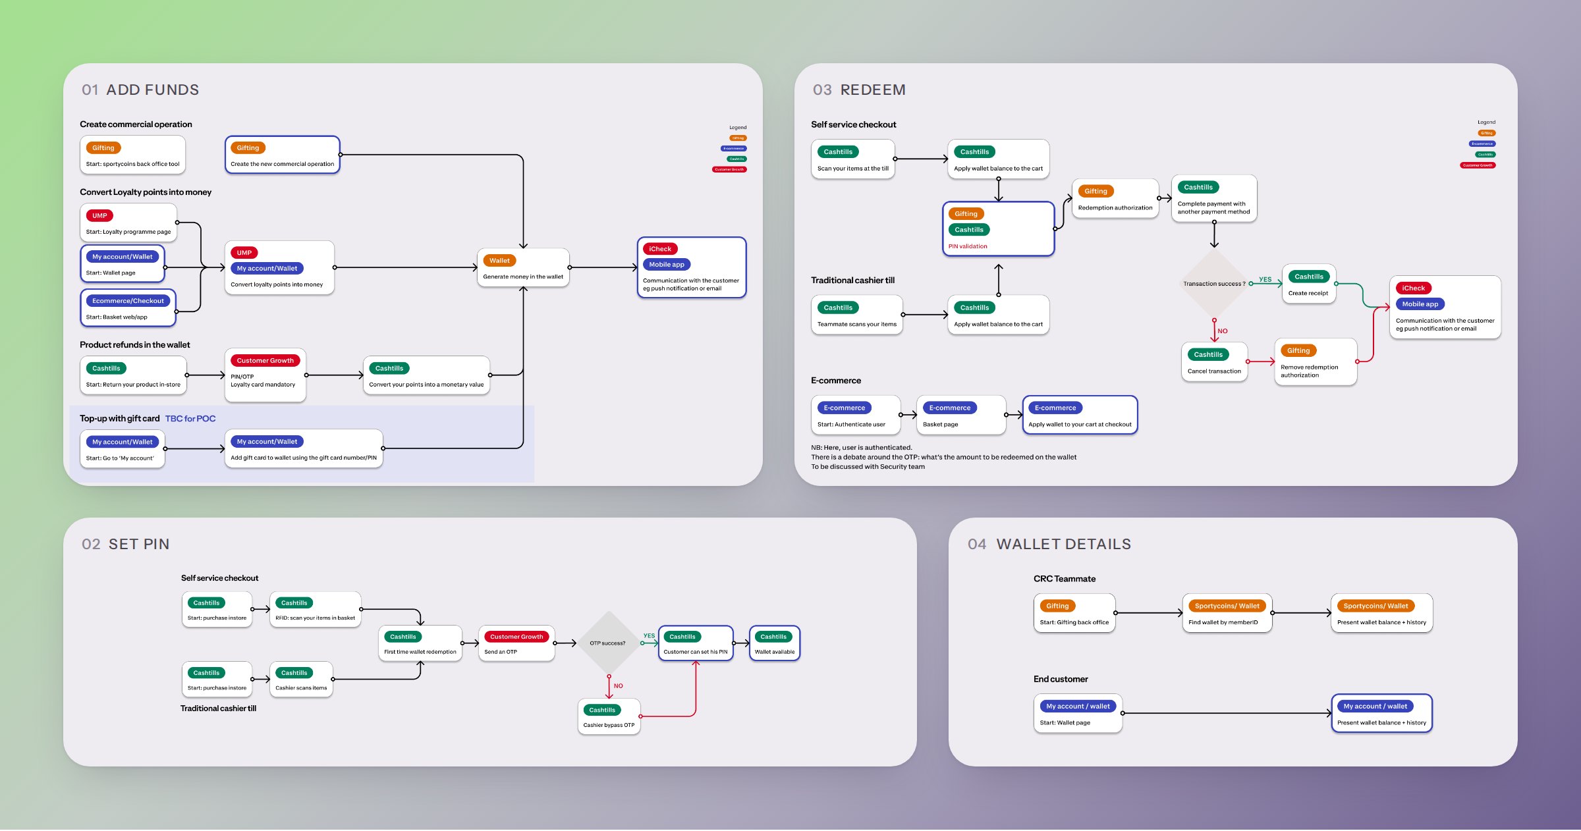Select the 'Cashier bypass OTP' card
Viewport: 1581px width, 831px height.
pyautogui.click(x=609, y=716)
